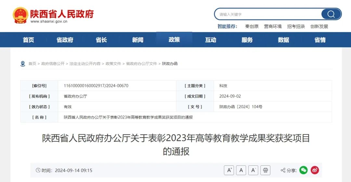Click the [名称] field label
The image size is (351, 182).
tap(39, 117)
